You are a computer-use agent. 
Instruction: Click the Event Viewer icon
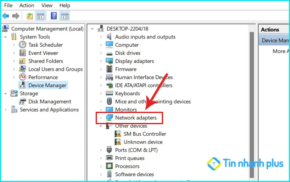coord(23,53)
